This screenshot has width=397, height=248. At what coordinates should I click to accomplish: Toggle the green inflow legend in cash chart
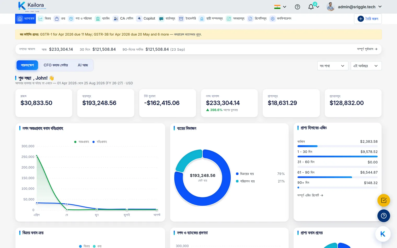(81, 142)
